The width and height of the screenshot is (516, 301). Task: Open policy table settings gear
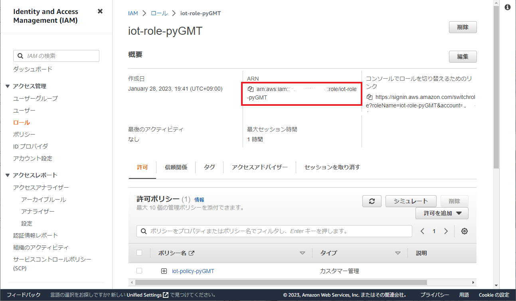[x=464, y=231]
